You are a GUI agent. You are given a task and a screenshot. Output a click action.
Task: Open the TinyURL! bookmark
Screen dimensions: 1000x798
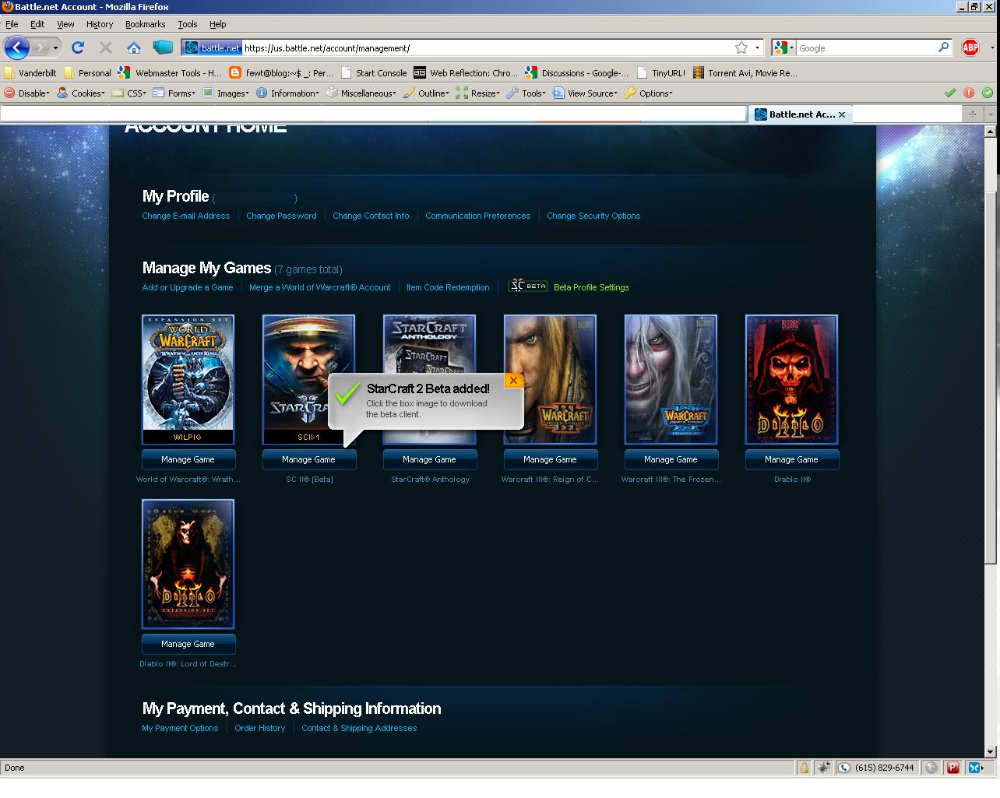pos(660,73)
